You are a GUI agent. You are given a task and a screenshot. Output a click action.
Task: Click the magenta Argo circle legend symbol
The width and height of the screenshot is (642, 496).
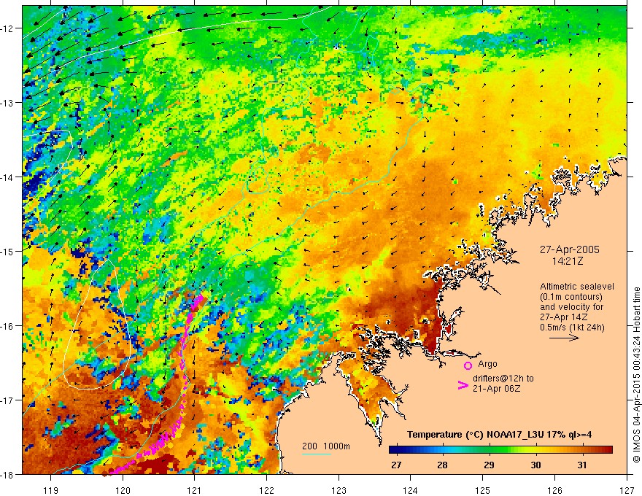[468, 365]
